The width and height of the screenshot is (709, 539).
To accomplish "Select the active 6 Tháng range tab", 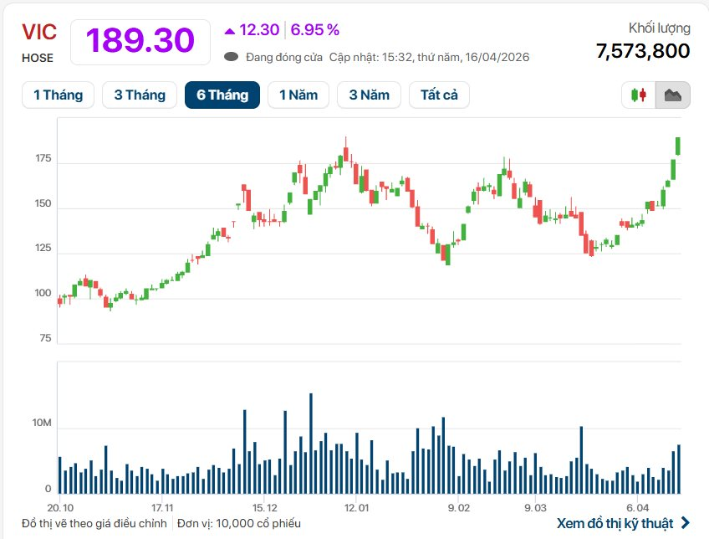I will click(x=222, y=95).
